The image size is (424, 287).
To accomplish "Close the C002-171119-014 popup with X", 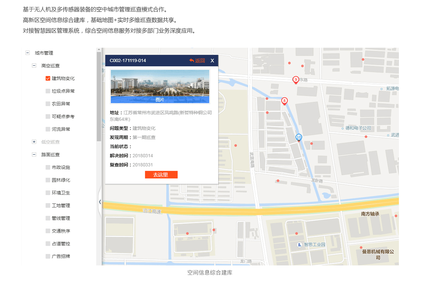I will pyautogui.click(x=212, y=61).
